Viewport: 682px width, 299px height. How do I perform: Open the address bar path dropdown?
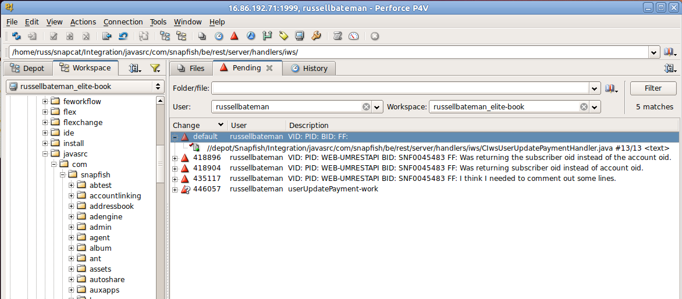pyautogui.click(x=654, y=52)
